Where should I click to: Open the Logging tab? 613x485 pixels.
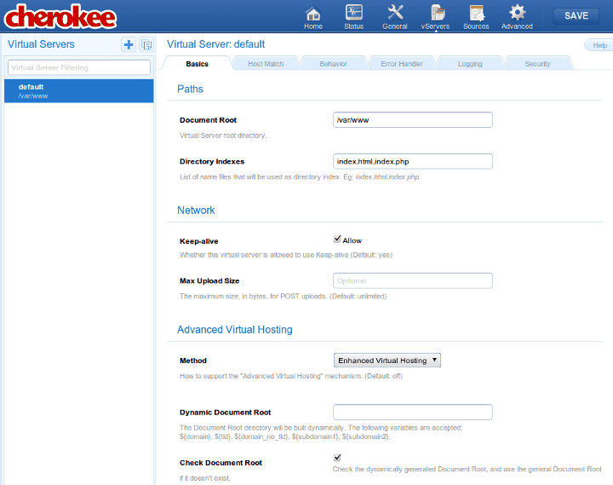click(x=469, y=64)
